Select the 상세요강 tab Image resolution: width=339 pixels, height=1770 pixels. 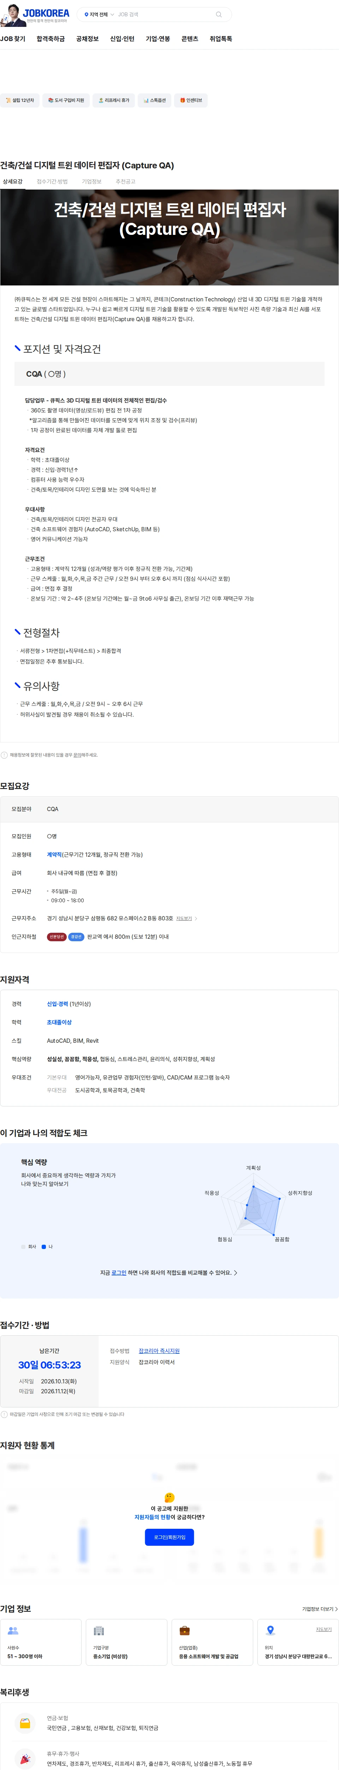[x=12, y=181]
